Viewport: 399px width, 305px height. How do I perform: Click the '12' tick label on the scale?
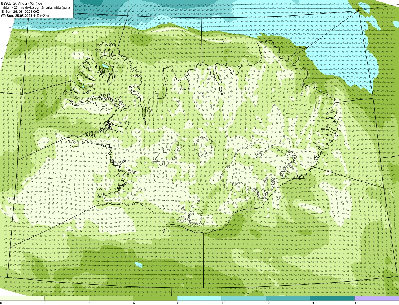coord(267,303)
